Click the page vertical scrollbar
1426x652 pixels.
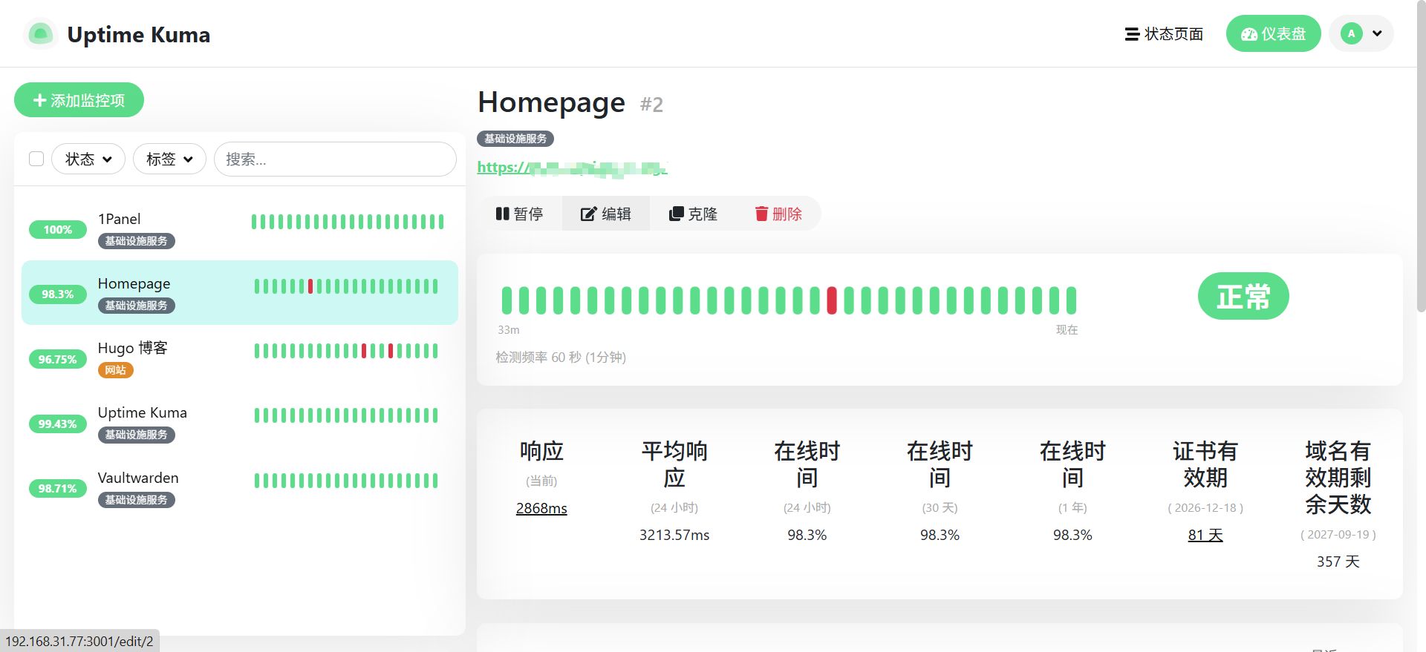1421,156
